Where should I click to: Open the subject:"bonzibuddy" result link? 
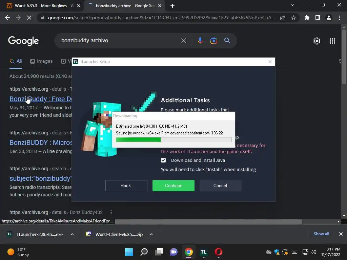(41, 178)
